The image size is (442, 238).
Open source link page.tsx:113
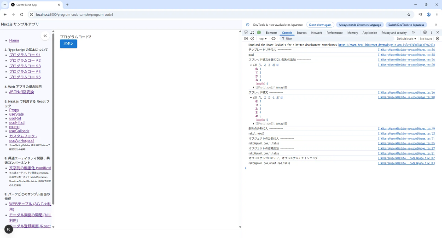pos(406,163)
